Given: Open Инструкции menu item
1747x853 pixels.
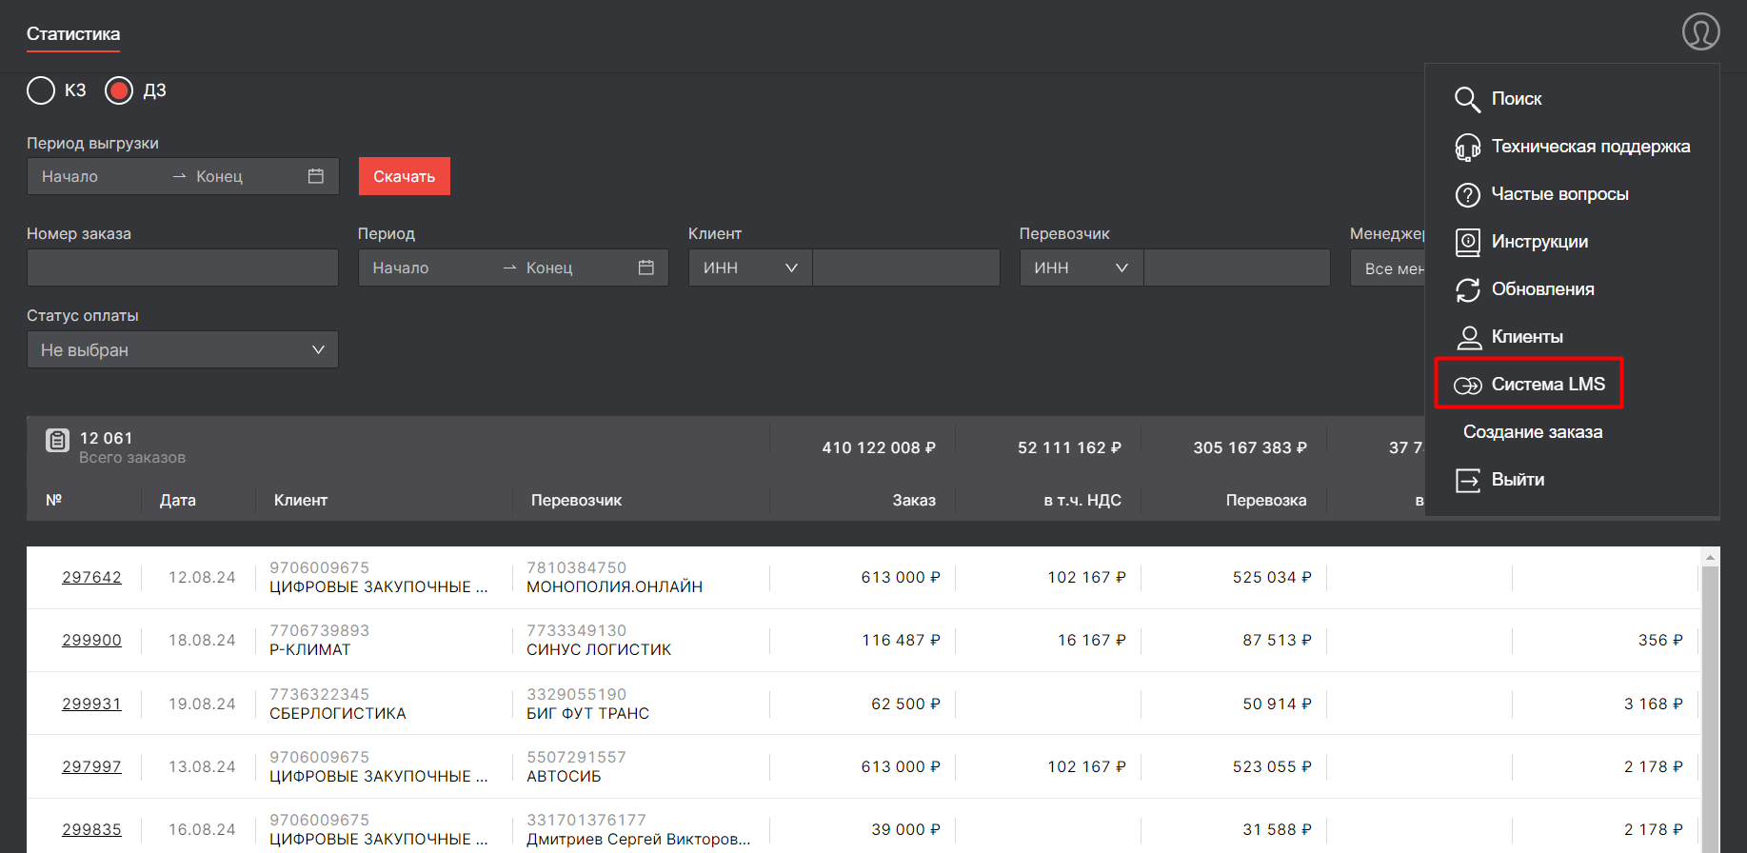Looking at the screenshot, I should pos(1539,242).
